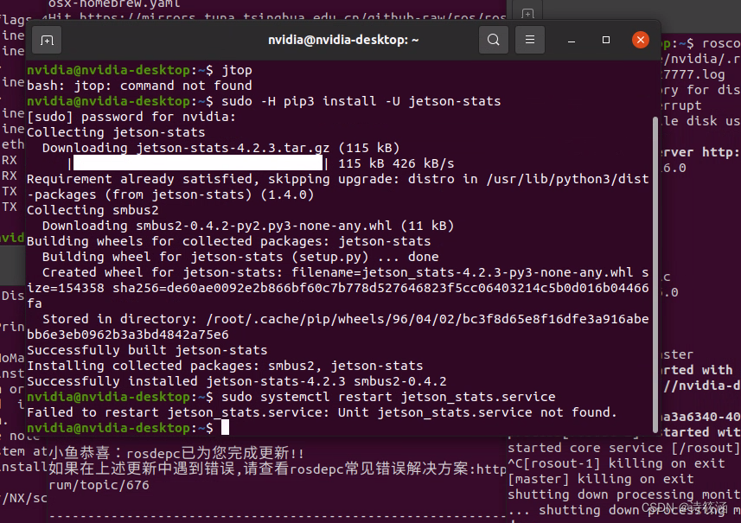Click the new tab icon in background terminal
The height and width of the screenshot is (523, 741).
(528, 13)
